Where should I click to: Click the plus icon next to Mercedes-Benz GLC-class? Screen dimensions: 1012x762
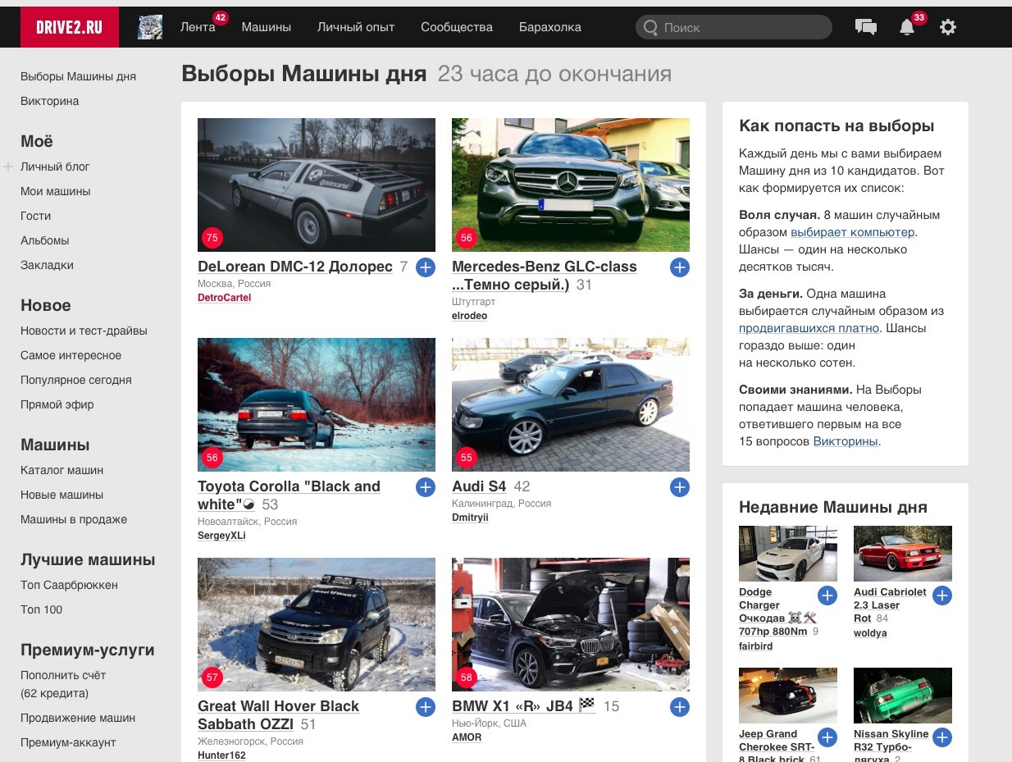click(x=680, y=267)
